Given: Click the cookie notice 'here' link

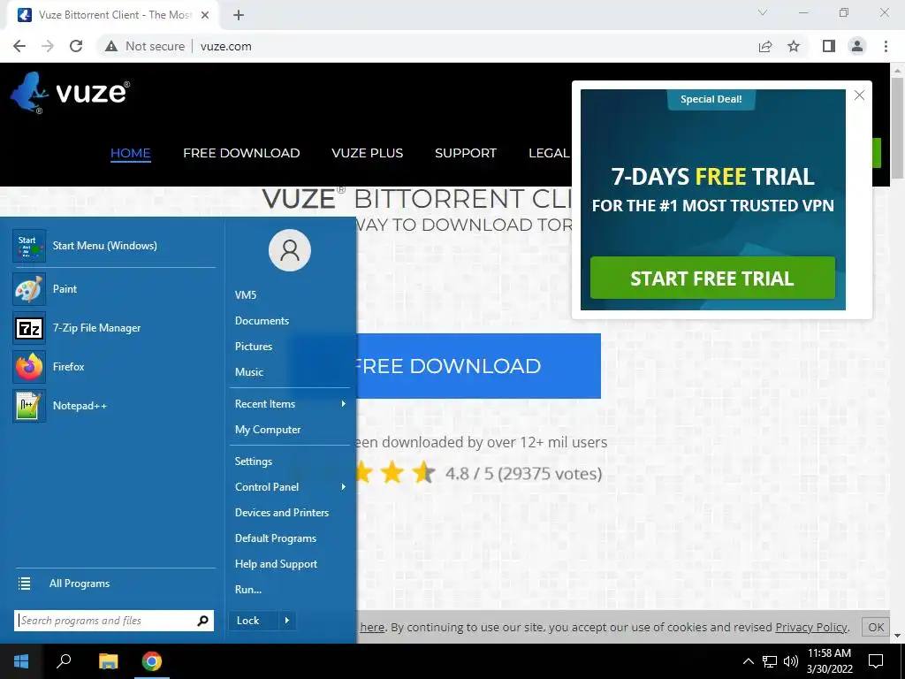Looking at the screenshot, I should point(372,627).
